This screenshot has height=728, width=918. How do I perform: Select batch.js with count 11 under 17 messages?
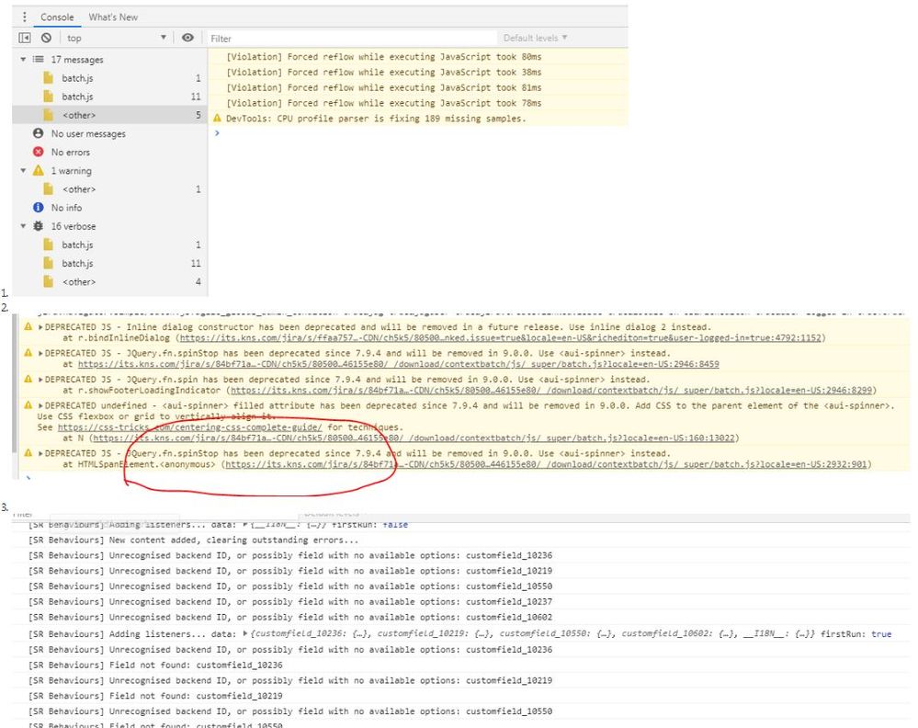pos(110,97)
